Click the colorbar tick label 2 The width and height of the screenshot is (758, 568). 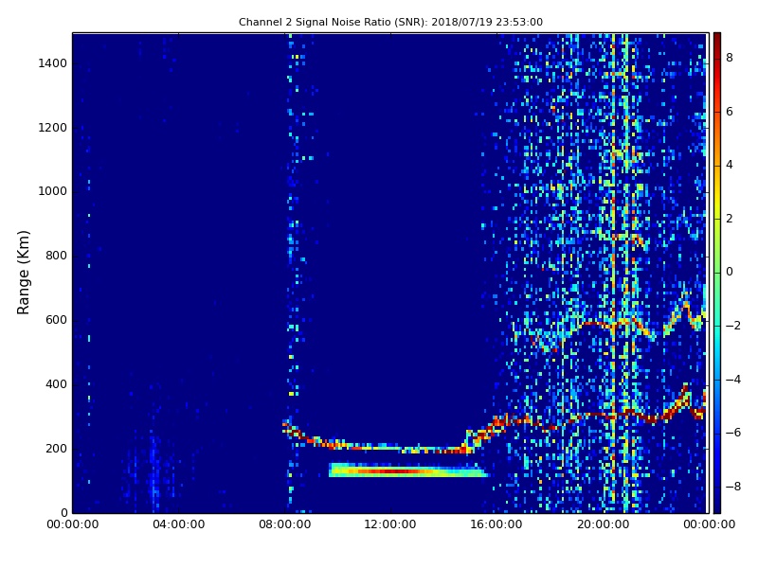coord(730,219)
